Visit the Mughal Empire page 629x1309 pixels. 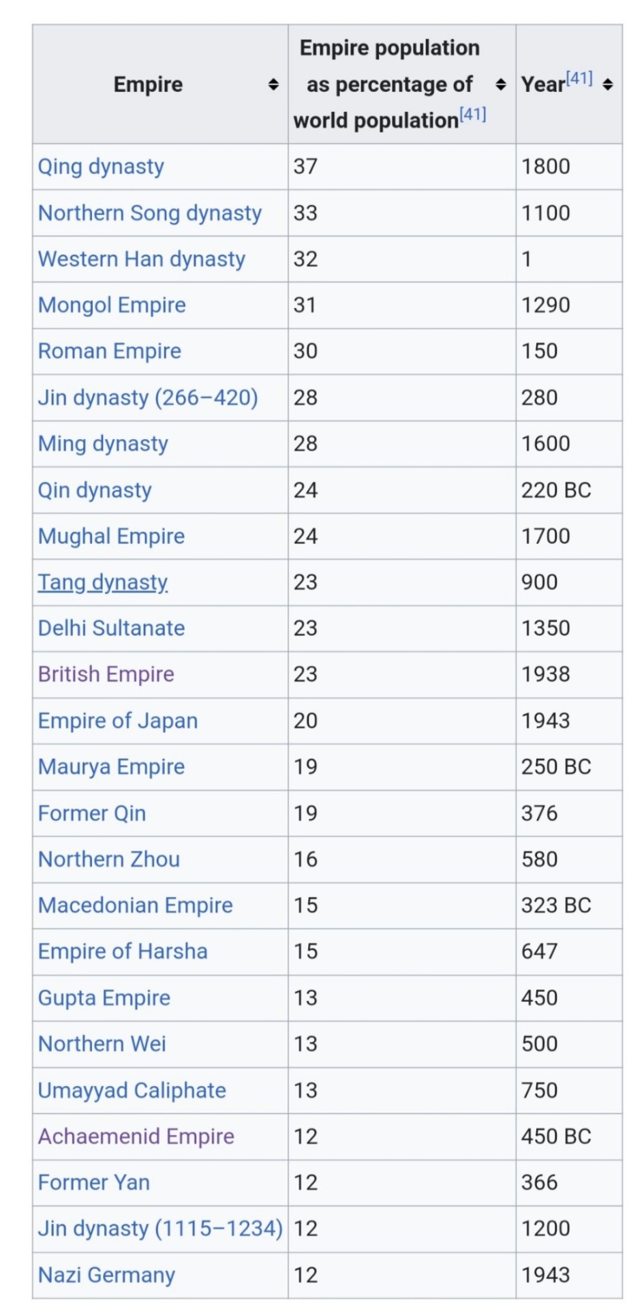[112, 536]
